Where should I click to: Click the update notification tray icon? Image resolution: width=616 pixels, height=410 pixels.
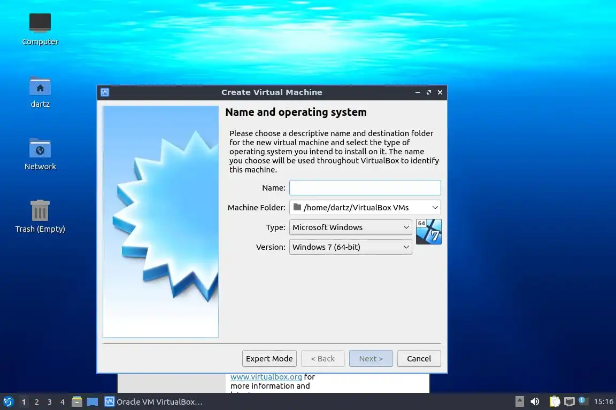click(583, 400)
